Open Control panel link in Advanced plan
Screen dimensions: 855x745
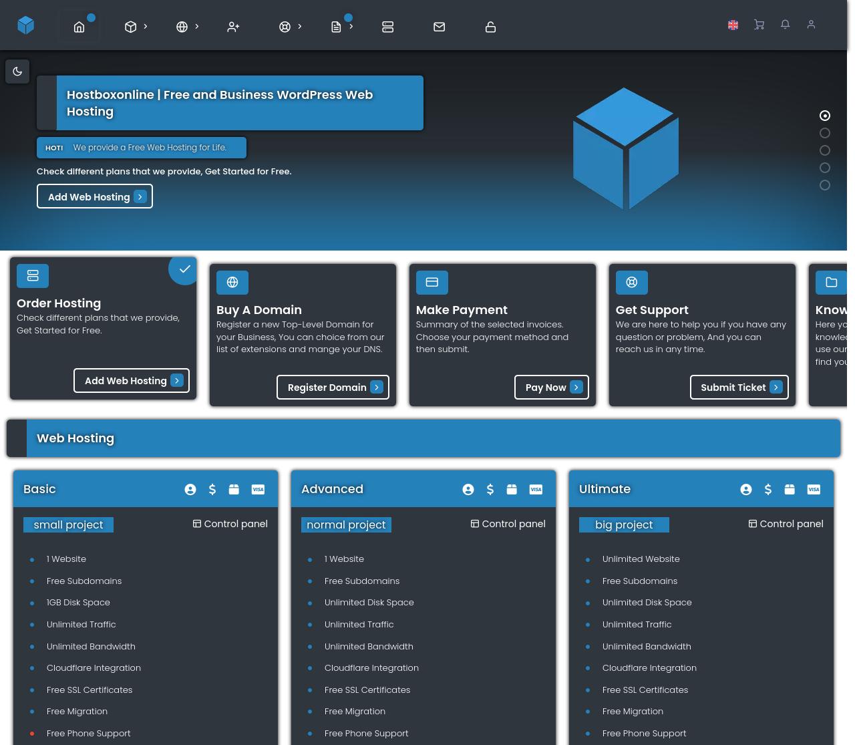click(x=508, y=524)
